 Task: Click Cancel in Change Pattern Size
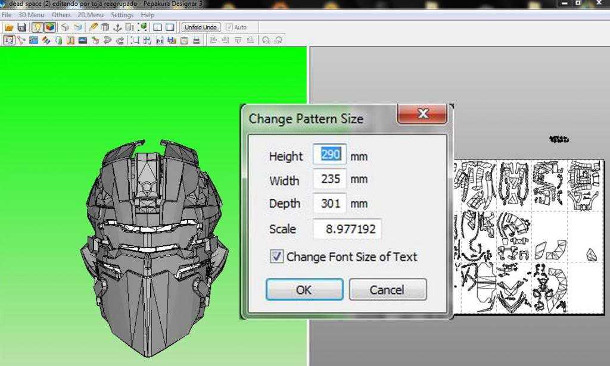coord(388,289)
